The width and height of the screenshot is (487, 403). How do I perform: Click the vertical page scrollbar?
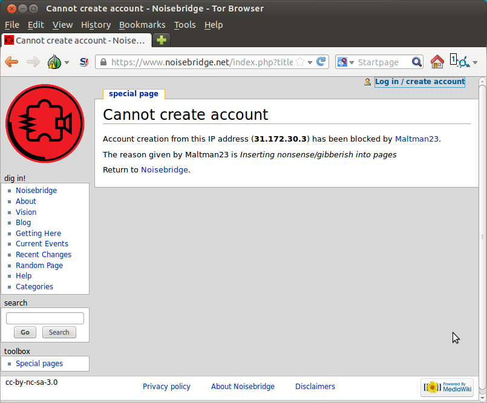click(482, 236)
